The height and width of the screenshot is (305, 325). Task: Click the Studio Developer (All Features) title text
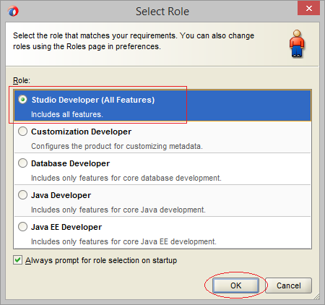pos(93,100)
